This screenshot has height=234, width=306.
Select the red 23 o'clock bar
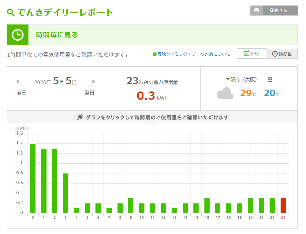pyautogui.click(x=283, y=206)
